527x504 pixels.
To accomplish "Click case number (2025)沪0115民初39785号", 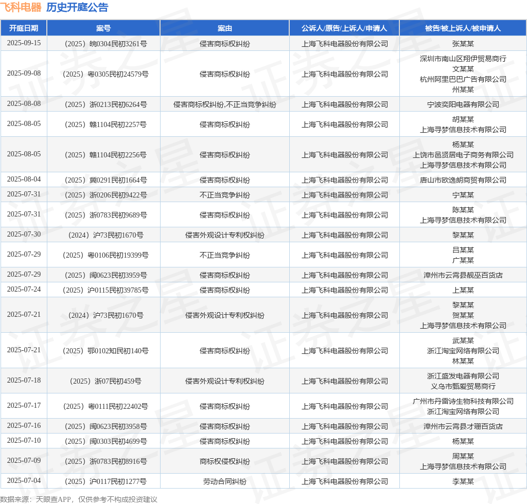I will [x=106, y=290].
